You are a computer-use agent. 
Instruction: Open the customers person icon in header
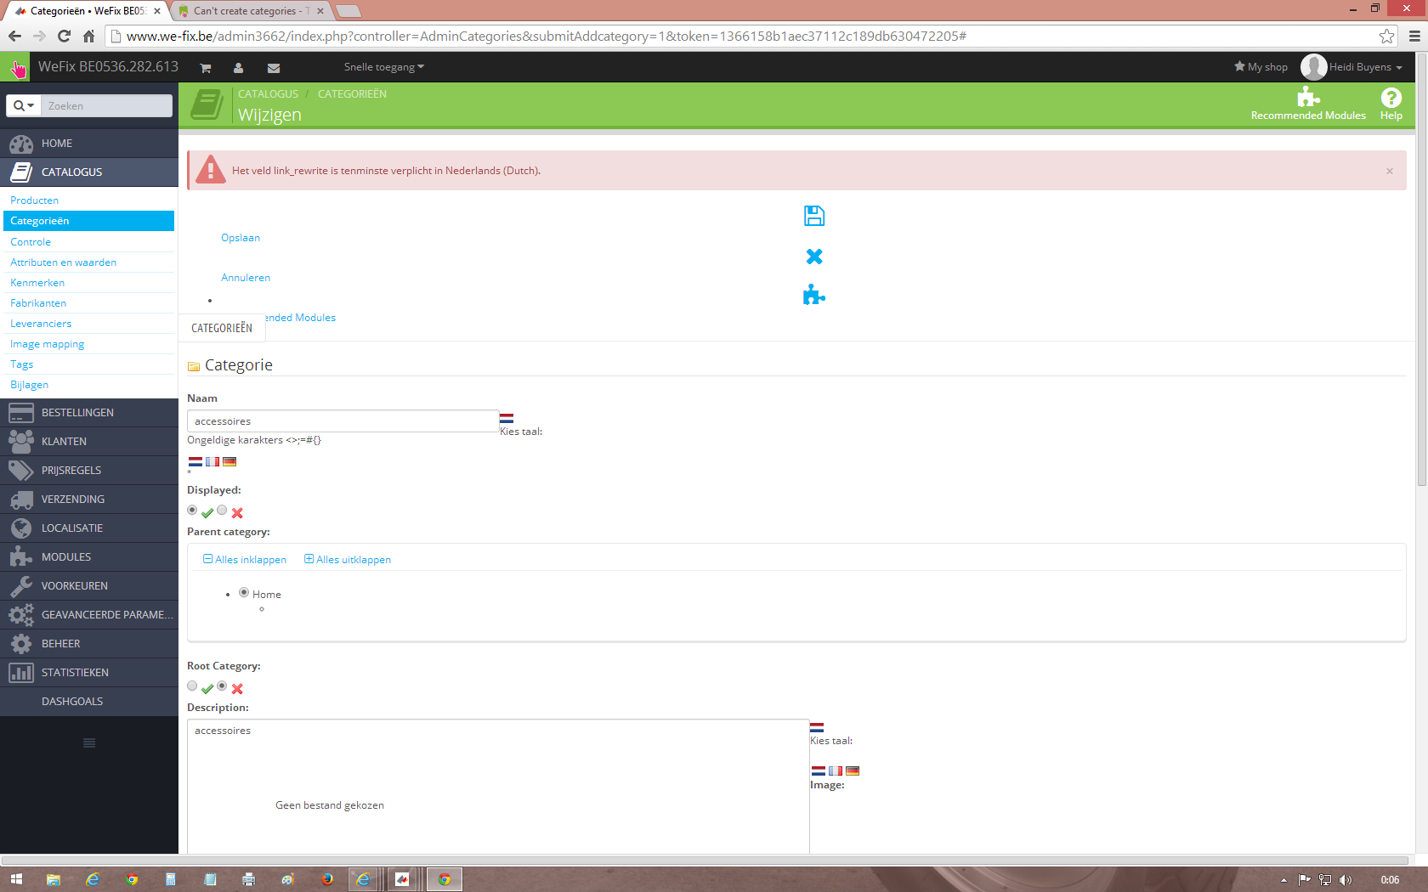click(x=238, y=68)
